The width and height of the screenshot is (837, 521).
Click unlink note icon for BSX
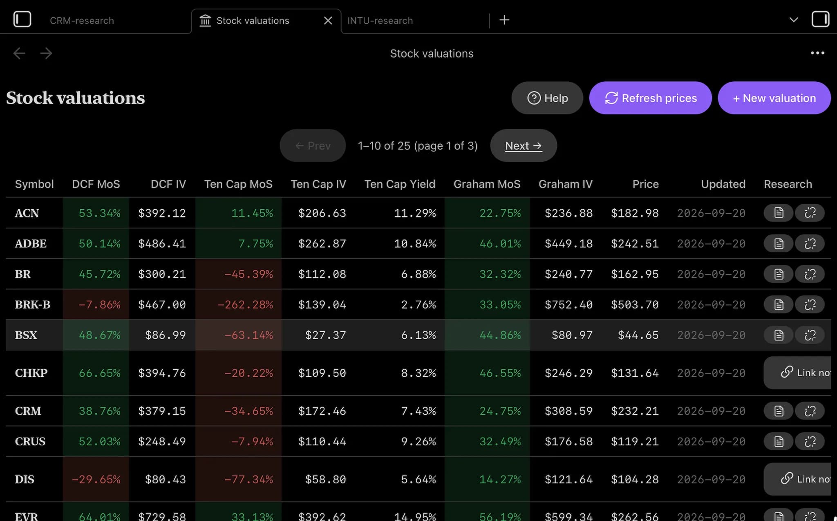[x=810, y=335]
